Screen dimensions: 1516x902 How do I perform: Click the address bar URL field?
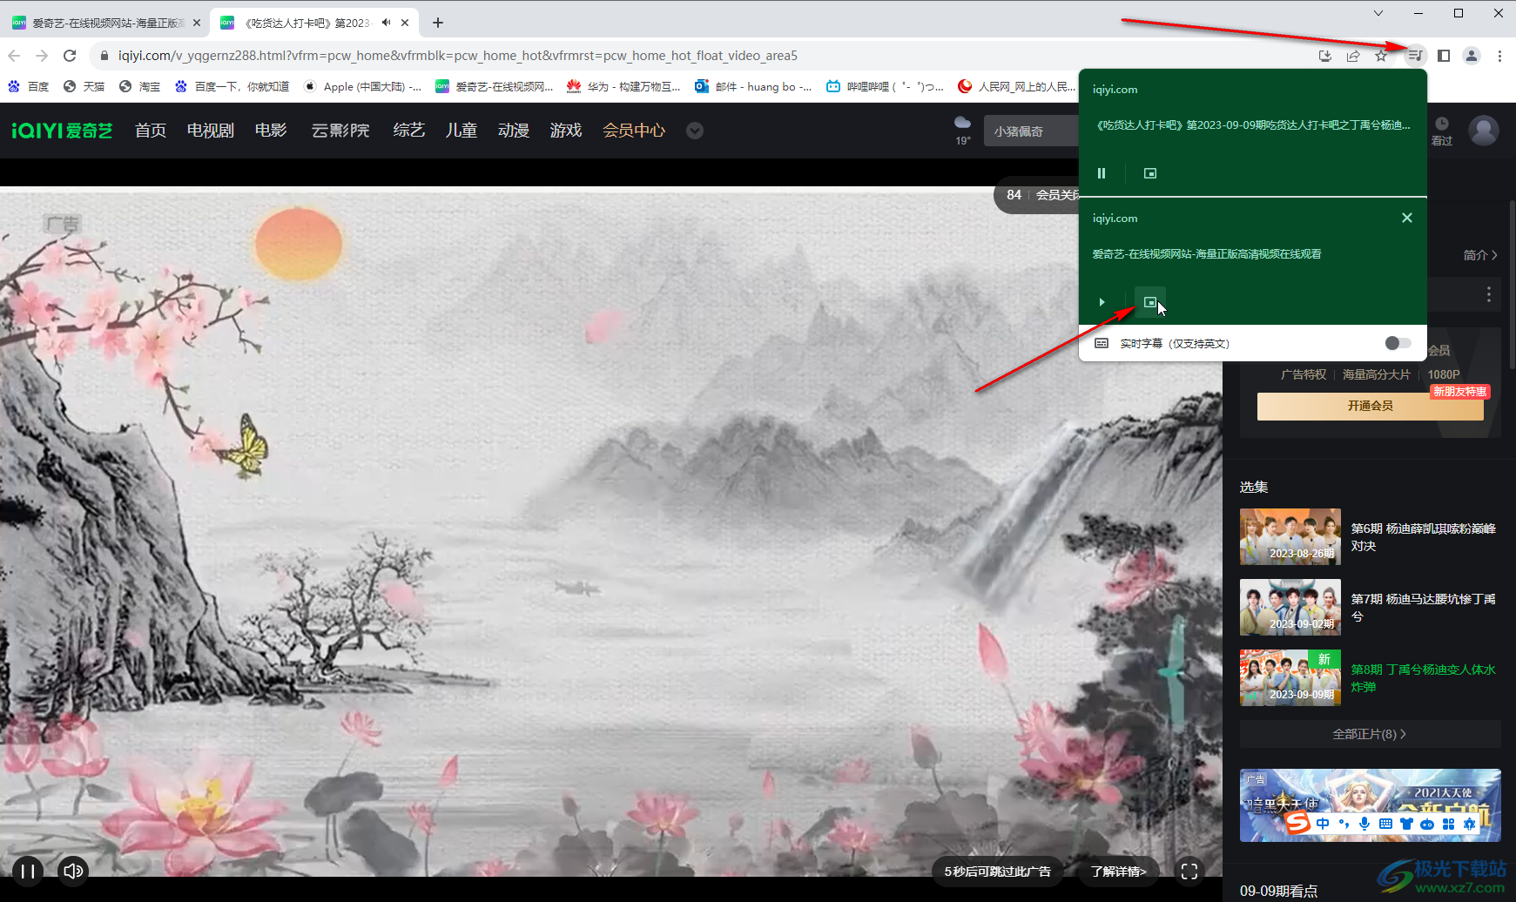[697, 56]
